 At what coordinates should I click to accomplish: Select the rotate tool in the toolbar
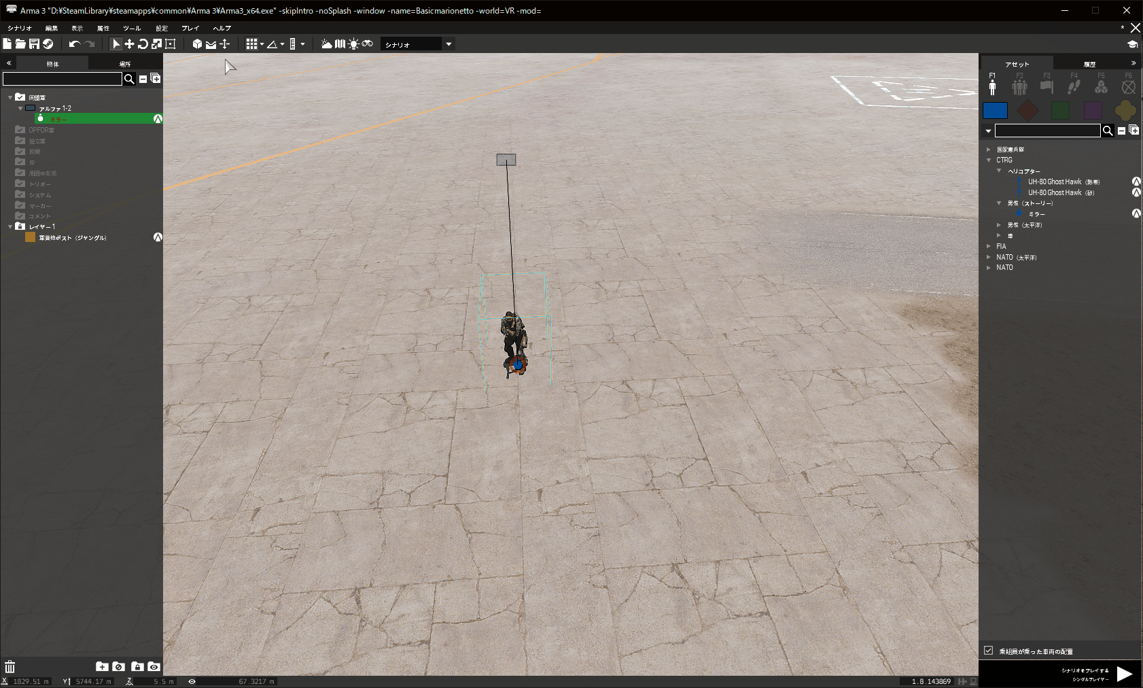pos(143,44)
